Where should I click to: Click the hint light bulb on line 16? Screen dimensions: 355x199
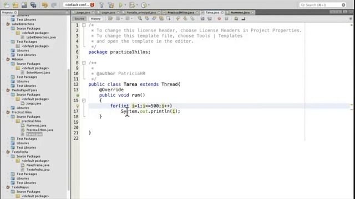coord(78,106)
